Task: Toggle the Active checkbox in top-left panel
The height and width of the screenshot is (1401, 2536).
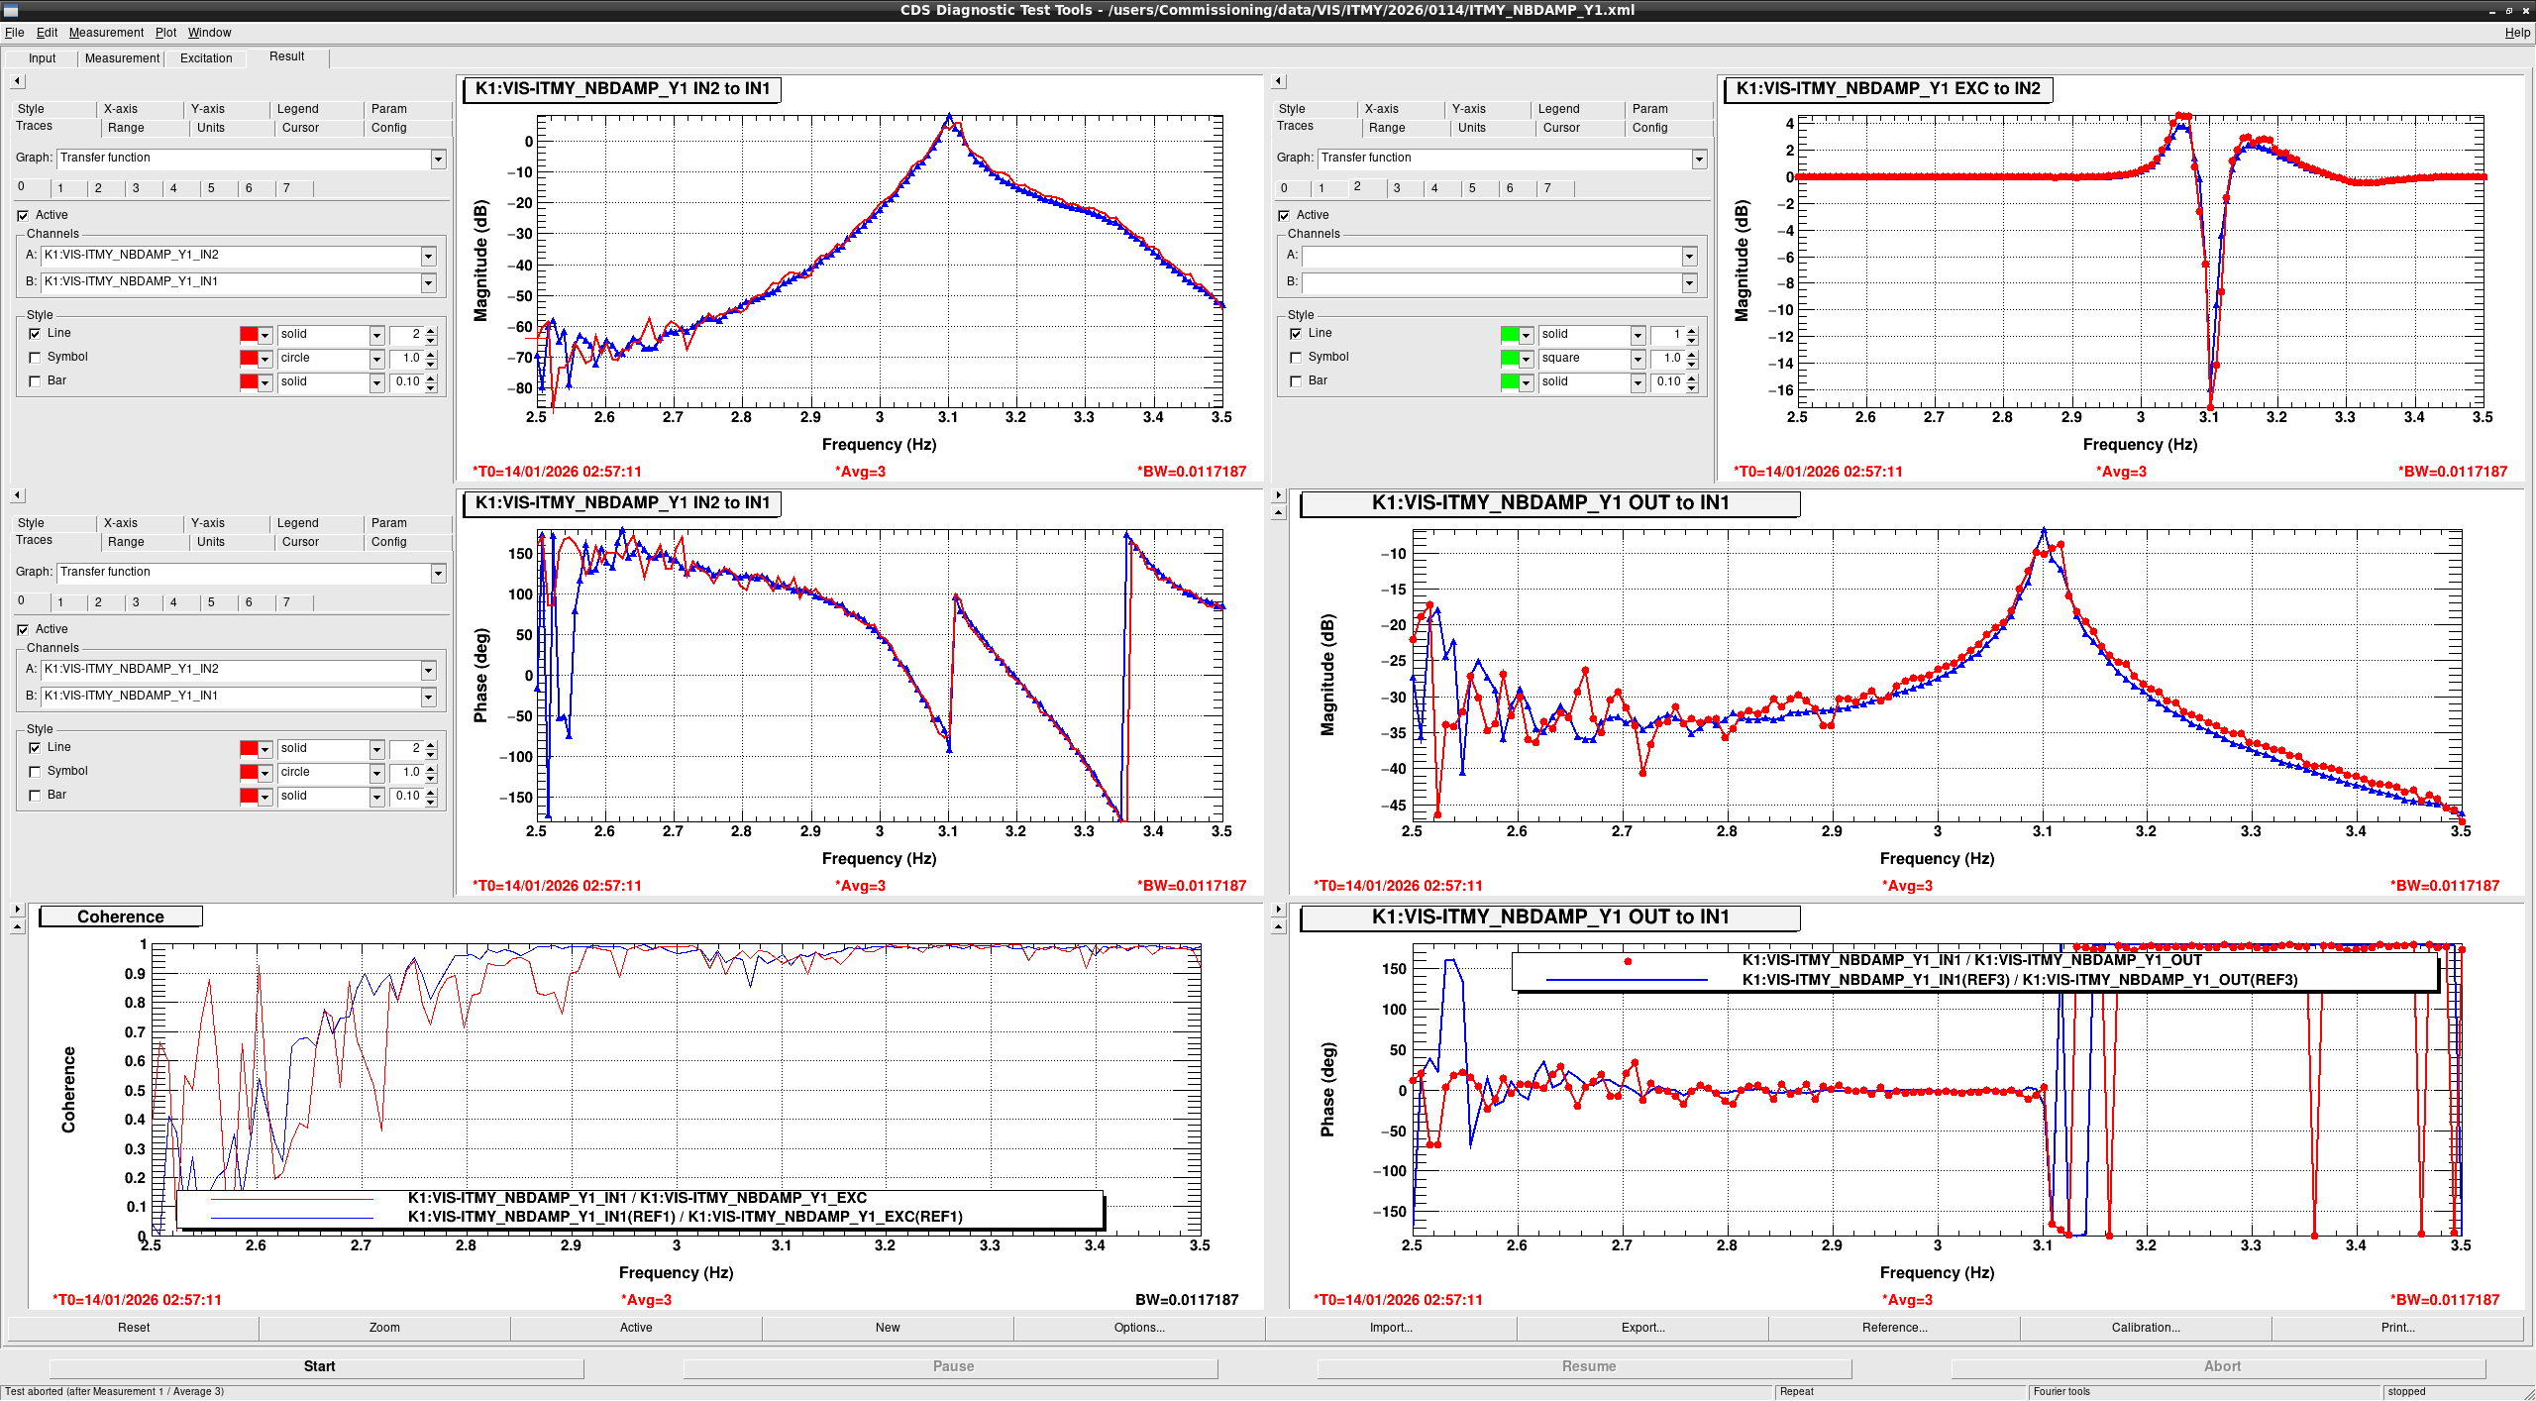Action: (x=23, y=215)
